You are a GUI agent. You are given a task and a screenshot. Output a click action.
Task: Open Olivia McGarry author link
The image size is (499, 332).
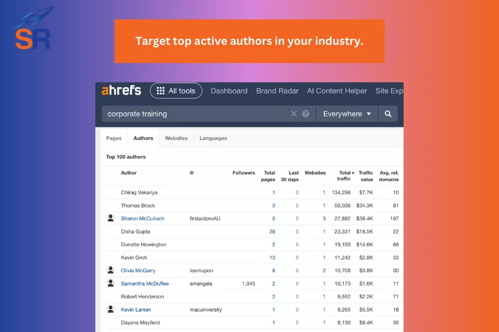(138, 271)
